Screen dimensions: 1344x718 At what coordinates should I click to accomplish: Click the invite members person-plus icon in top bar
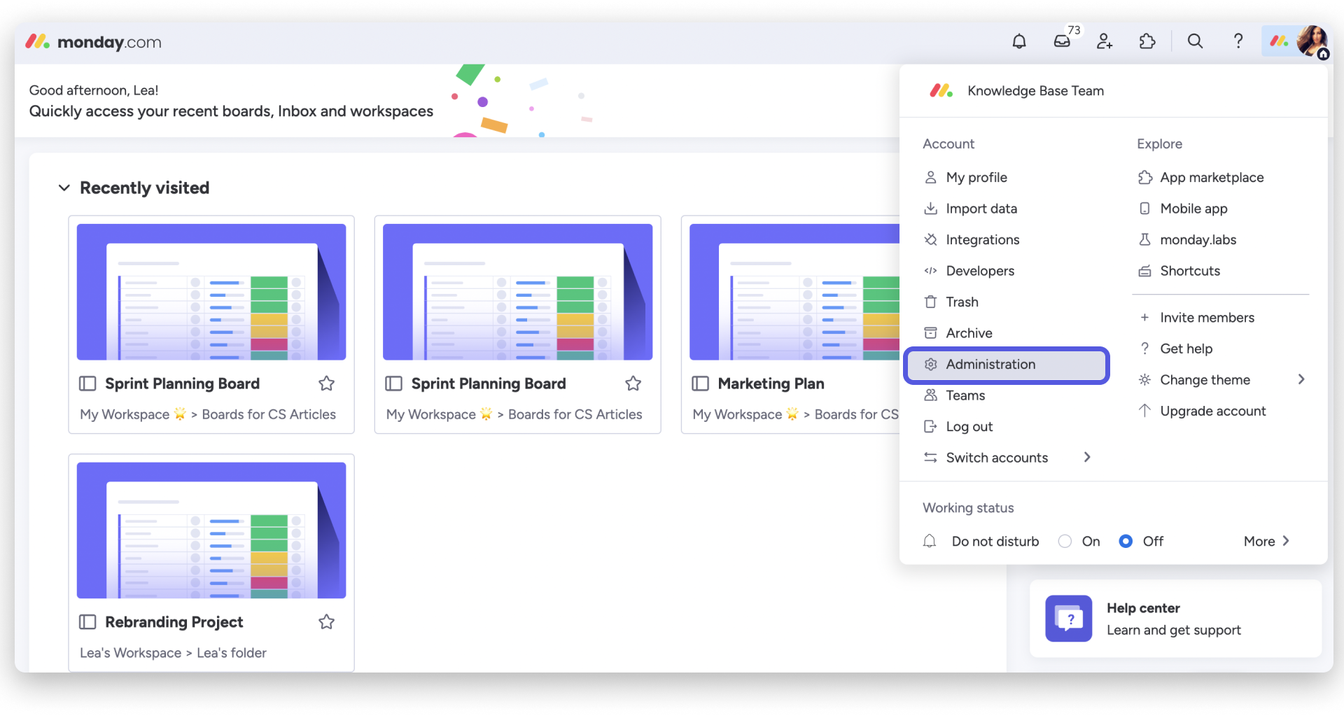tap(1105, 41)
